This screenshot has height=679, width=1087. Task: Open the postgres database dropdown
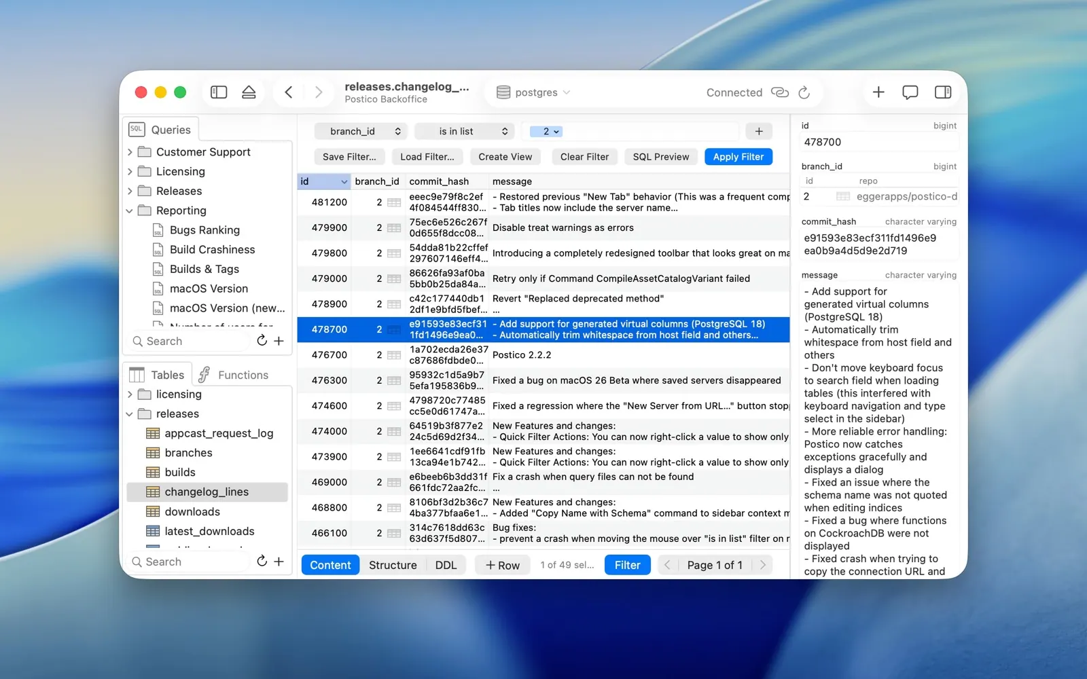[x=534, y=92]
